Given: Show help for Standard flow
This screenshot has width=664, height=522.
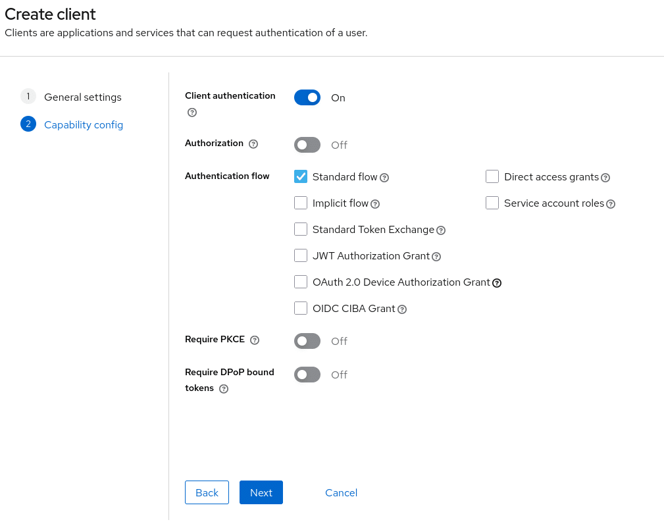Looking at the screenshot, I should click(384, 178).
